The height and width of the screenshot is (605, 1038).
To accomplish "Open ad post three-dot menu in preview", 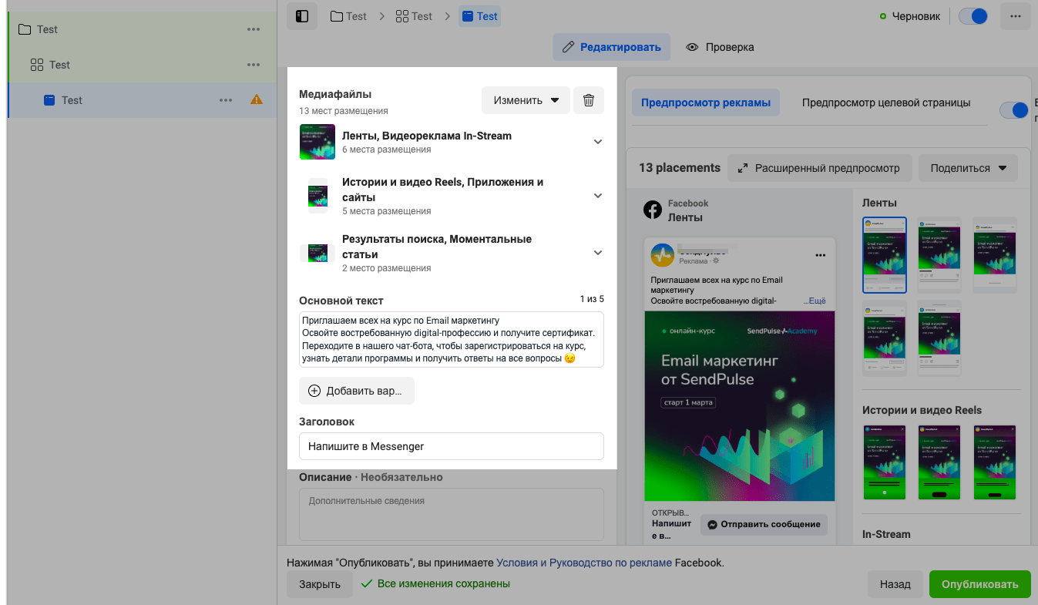I will coord(820,255).
